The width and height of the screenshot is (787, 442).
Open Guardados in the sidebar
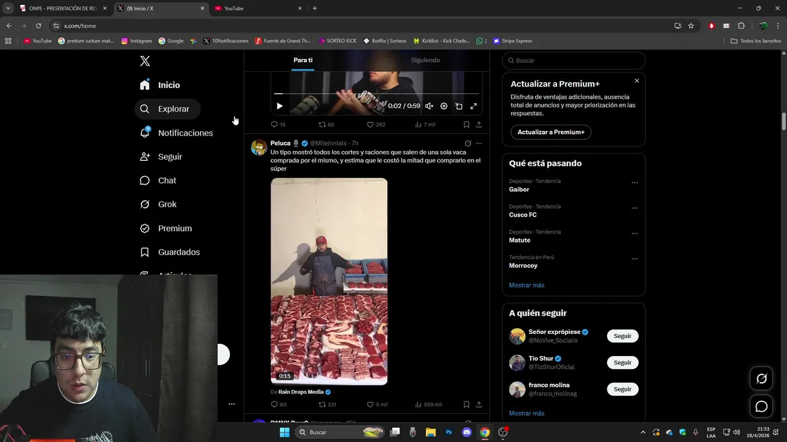(170, 252)
